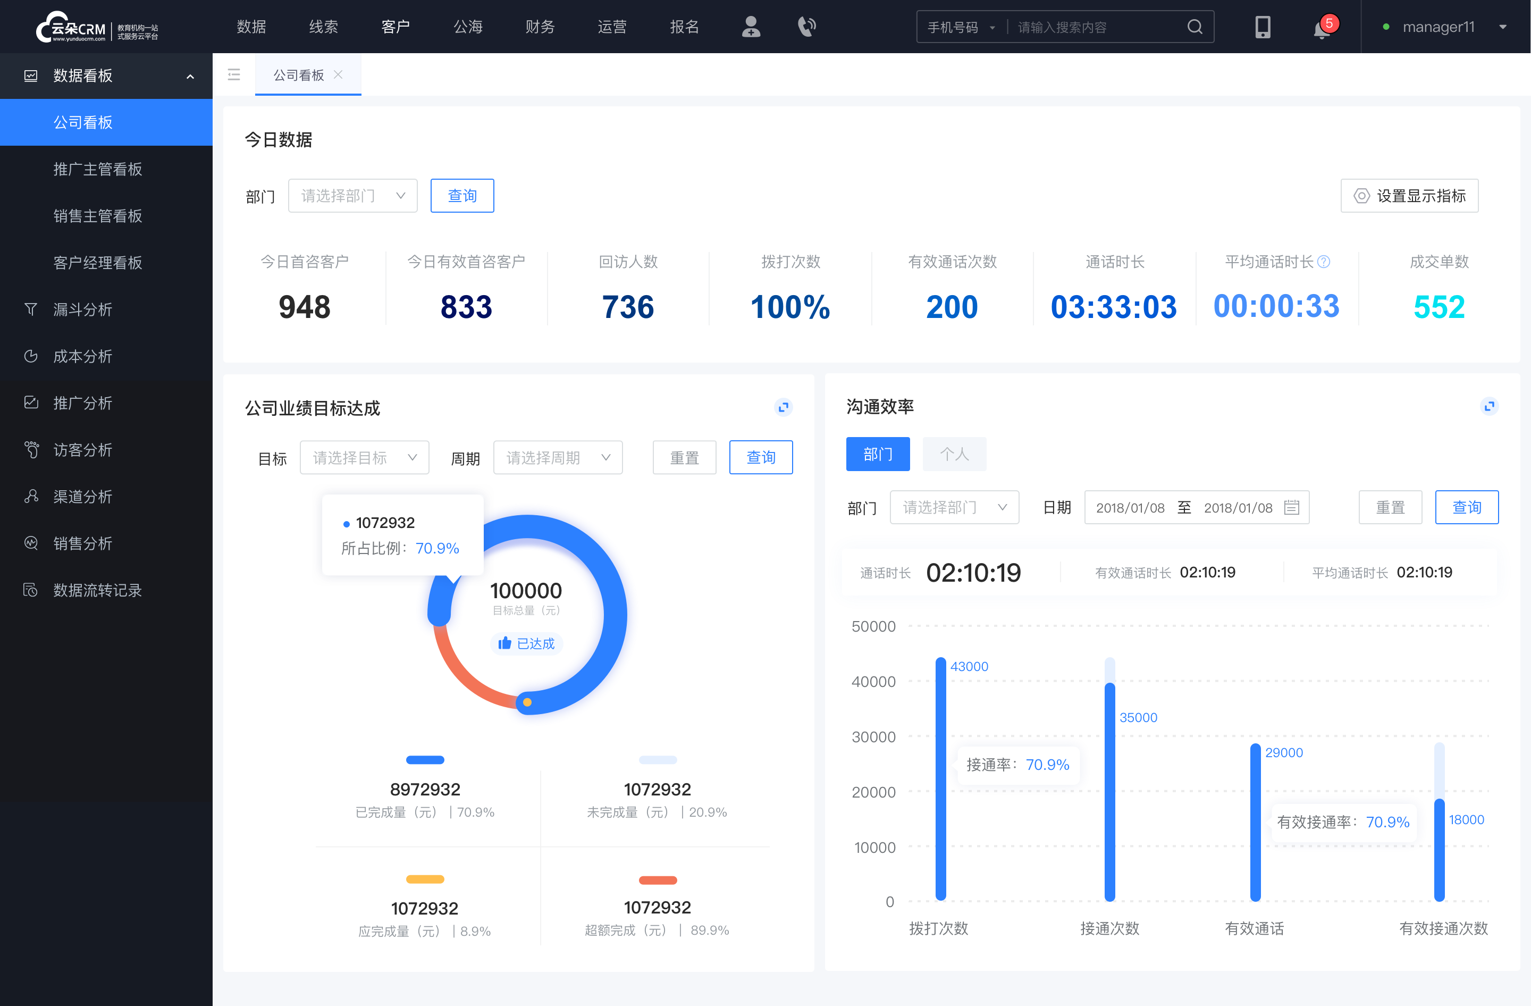
Task: Click the 漏斗分析 funnel analysis icon
Action: click(x=29, y=309)
